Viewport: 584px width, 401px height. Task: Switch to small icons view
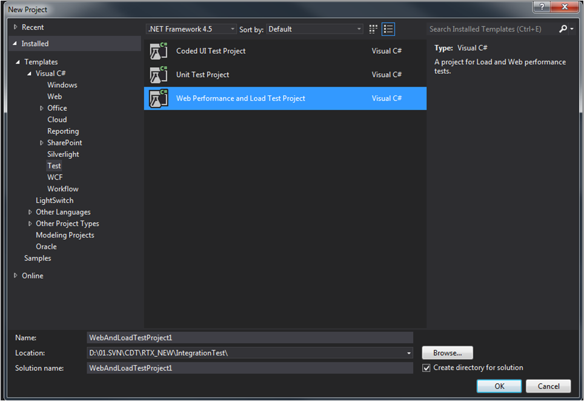tap(373, 29)
